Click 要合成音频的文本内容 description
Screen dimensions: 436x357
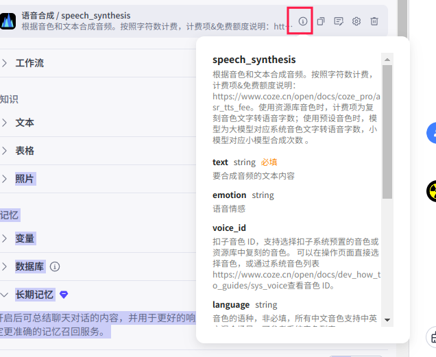(x=254, y=175)
